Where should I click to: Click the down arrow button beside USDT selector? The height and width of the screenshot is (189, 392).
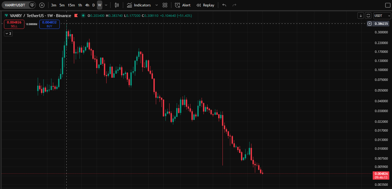[x=361, y=16]
